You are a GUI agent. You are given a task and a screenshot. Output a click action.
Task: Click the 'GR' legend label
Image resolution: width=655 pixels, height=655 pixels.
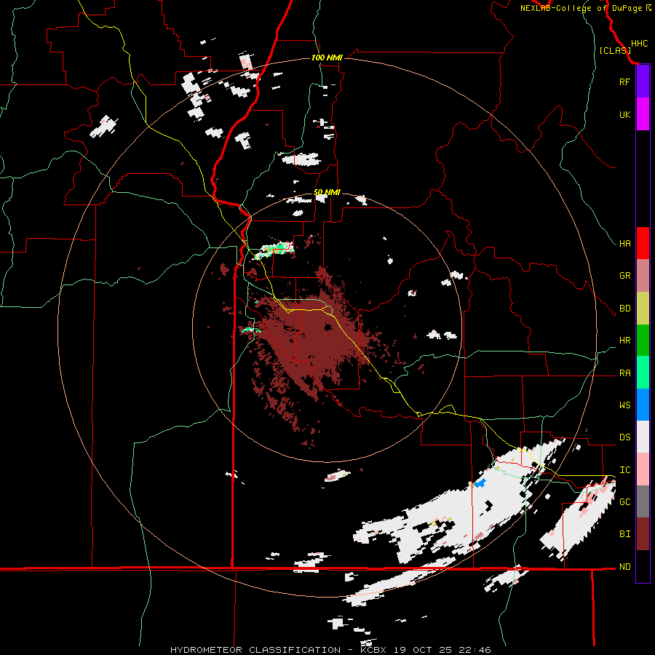tap(624, 276)
